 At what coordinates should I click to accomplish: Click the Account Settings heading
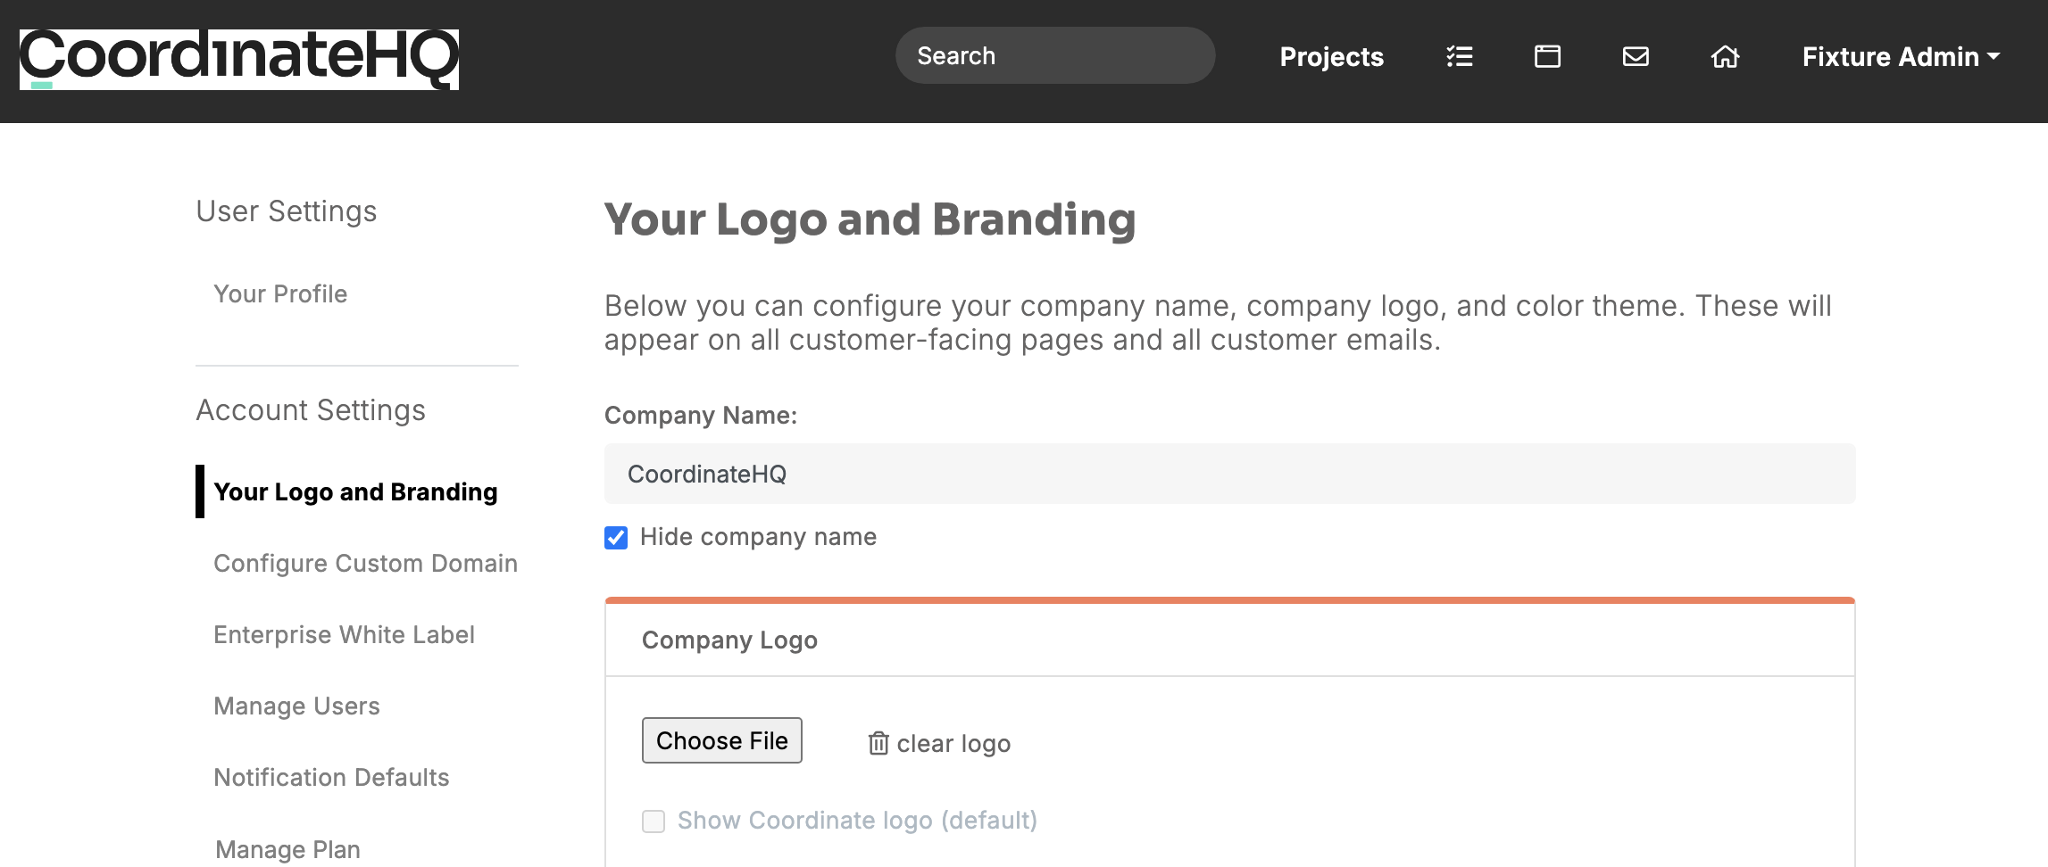pyautogui.click(x=310, y=410)
